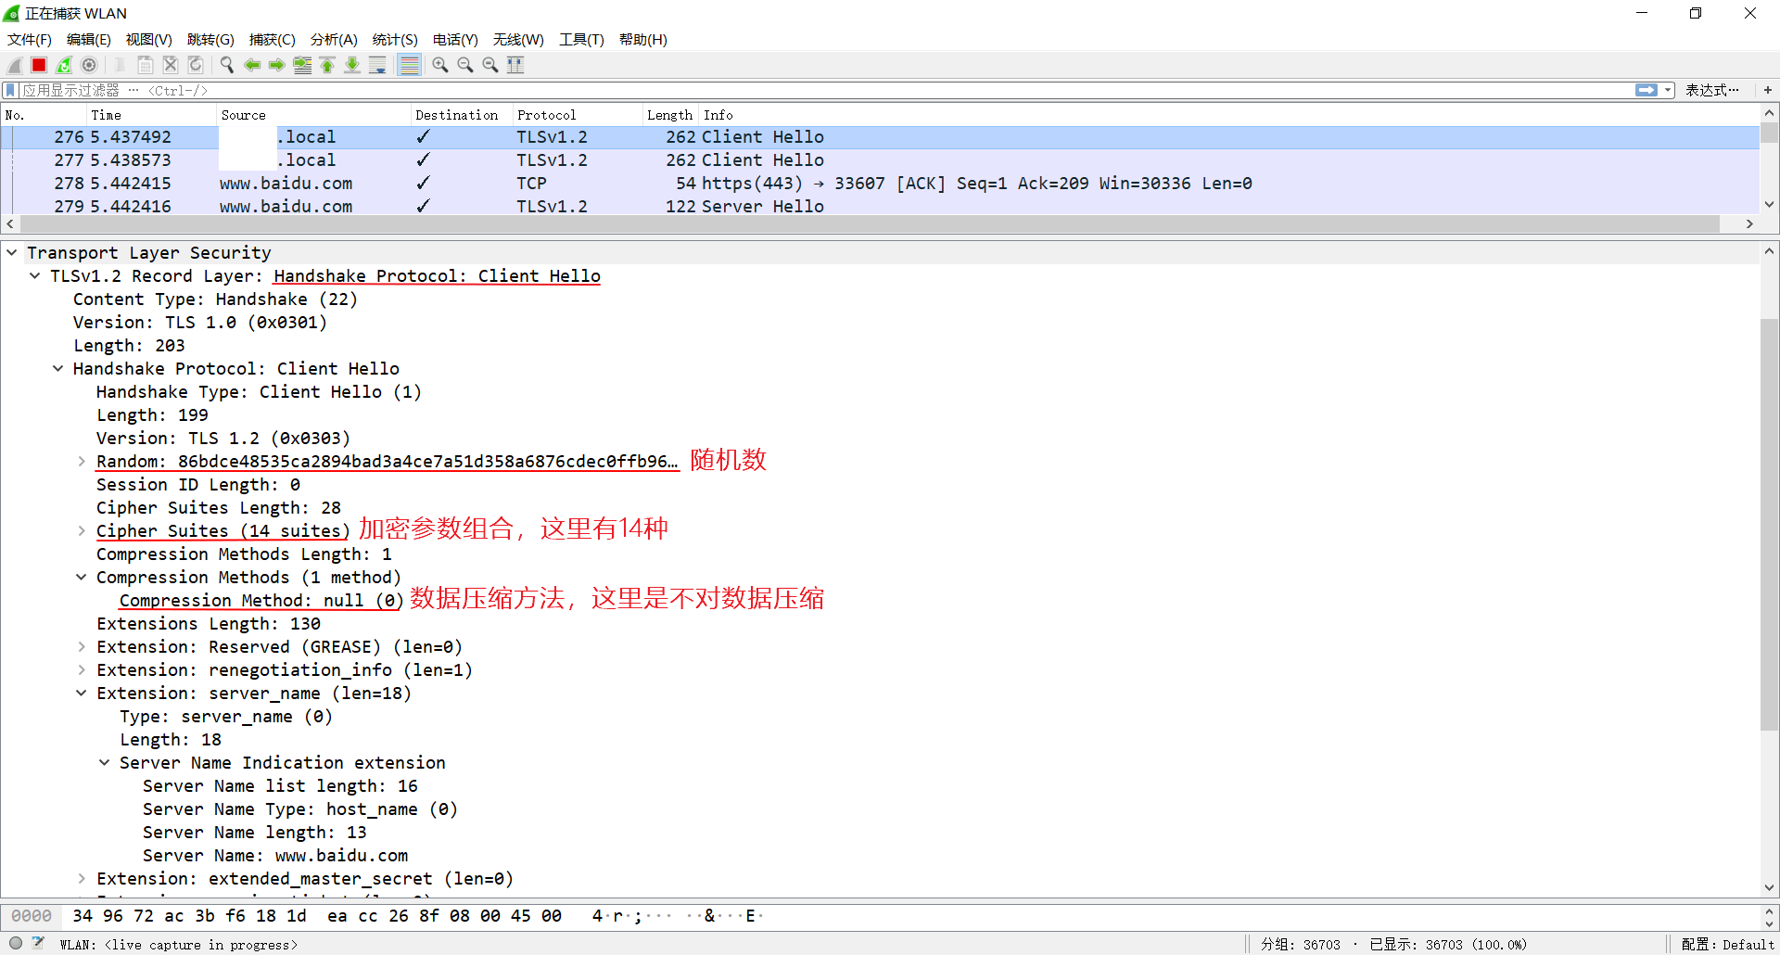This screenshot has height=955, width=1780.
Task: Collapse the Handshake Protocol: Client Hello node
Action: [58, 368]
